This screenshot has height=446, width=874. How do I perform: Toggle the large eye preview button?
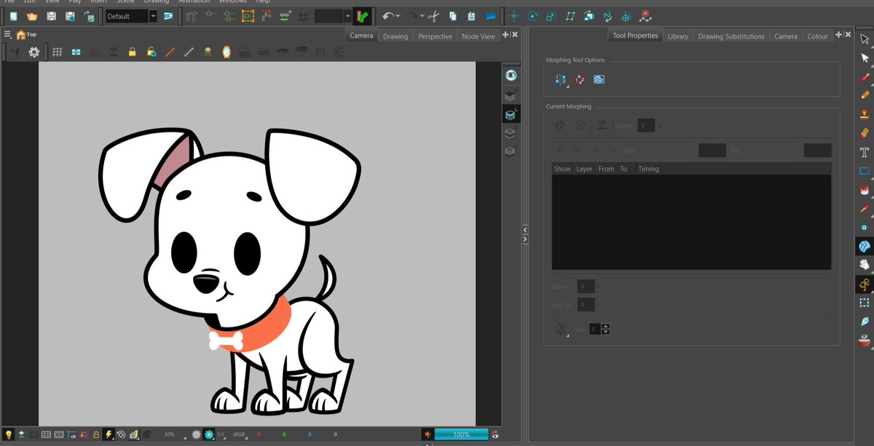511,76
